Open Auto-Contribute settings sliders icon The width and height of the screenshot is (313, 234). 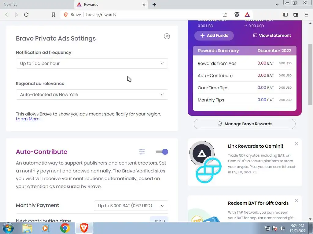click(x=142, y=152)
